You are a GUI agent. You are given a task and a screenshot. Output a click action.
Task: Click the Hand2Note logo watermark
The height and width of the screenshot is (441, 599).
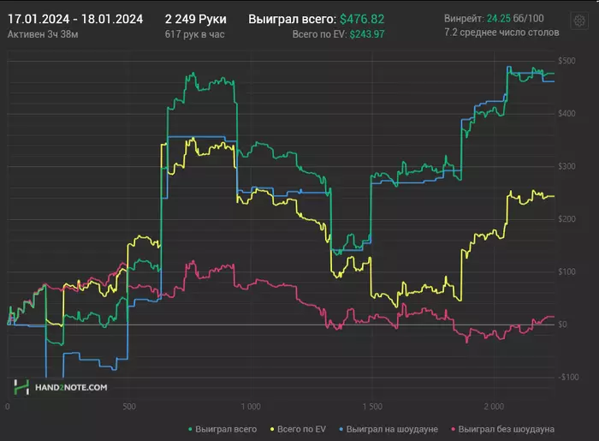pos(60,387)
